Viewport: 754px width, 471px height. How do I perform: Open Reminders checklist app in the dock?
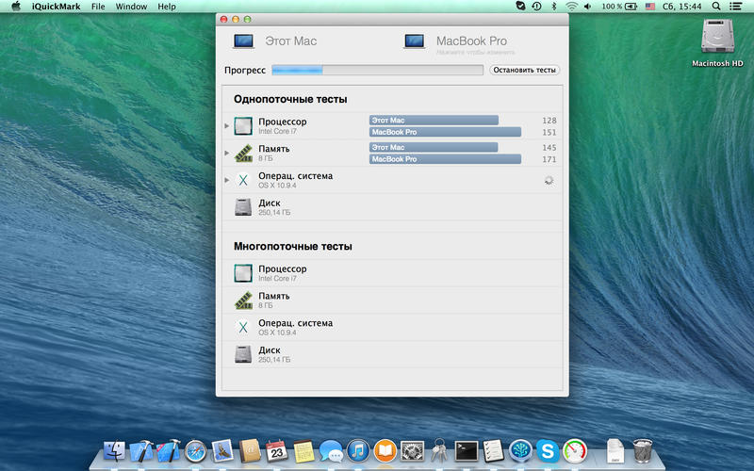[x=493, y=451]
